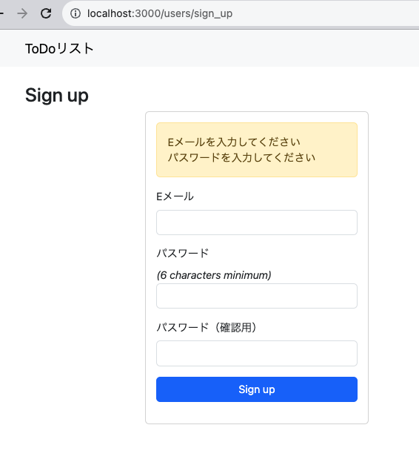Click the パスワードを入力してください error message
The height and width of the screenshot is (468, 419).
point(241,157)
